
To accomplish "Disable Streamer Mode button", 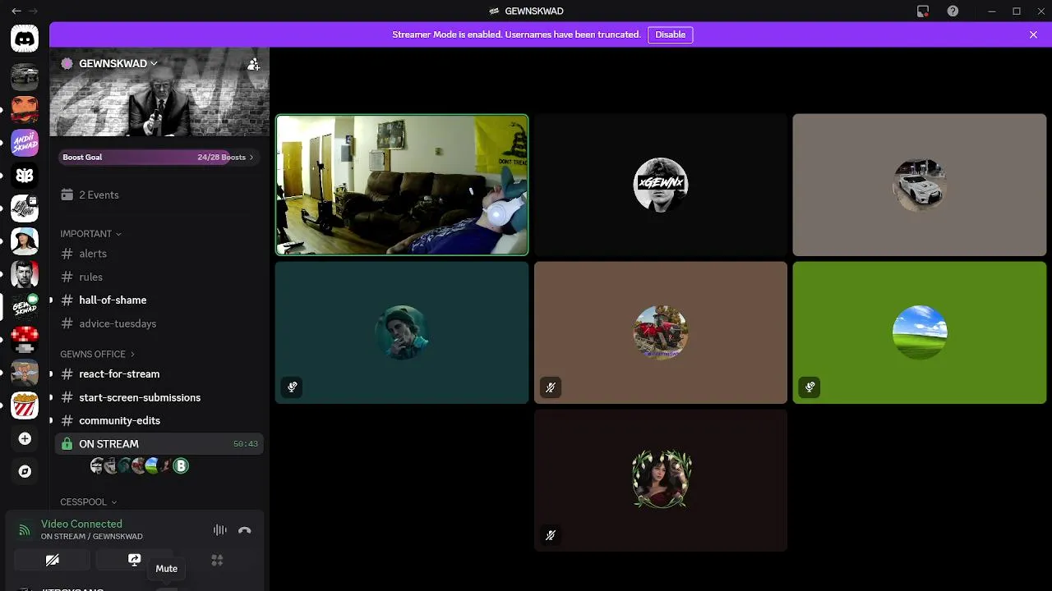I will point(670,34).
